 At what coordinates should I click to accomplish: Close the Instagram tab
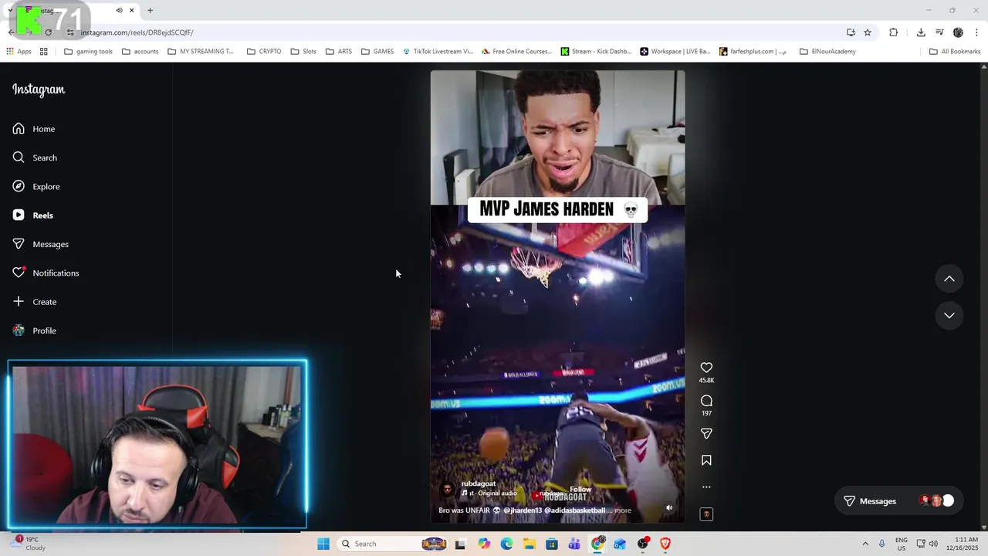click(131, 11)
